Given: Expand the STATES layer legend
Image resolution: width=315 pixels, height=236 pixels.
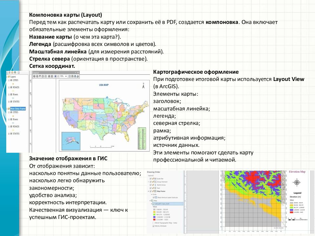Looking at the screenshot, I should (8, 102).
